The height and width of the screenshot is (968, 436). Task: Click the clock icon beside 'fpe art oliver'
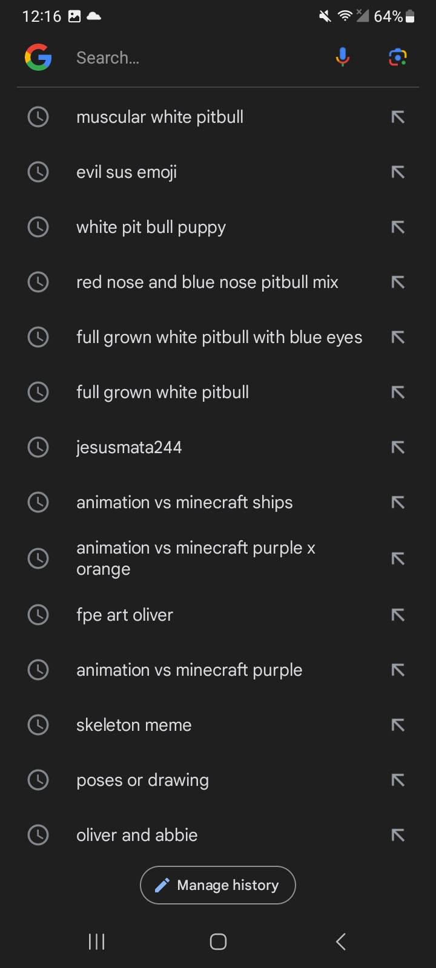(x=38, y=615)
